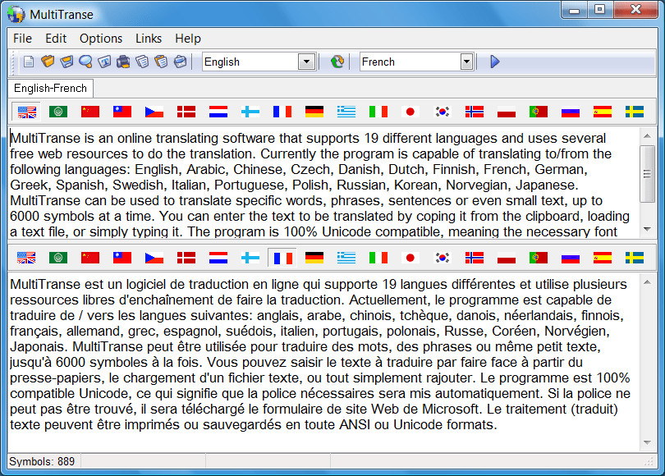This screenshot has height=476, width=665.
Task: Open the Options menu
Action: 100,38
